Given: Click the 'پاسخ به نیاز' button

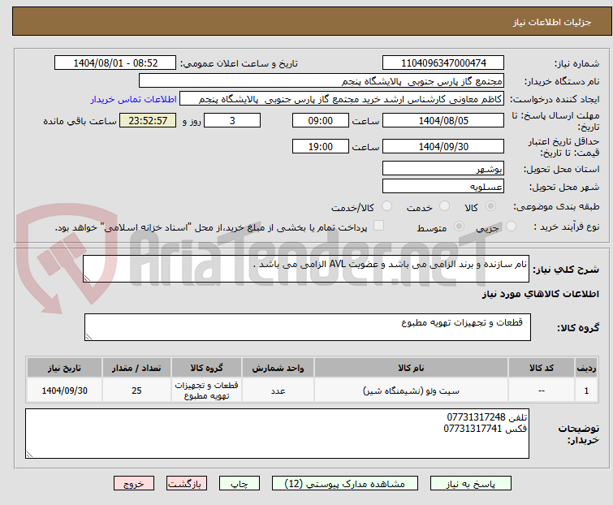Looking at the screenshot, I should point(481,483).
